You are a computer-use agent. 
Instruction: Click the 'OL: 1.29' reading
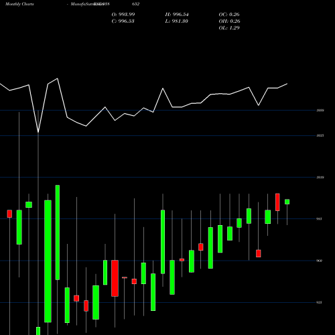point(229,27)
